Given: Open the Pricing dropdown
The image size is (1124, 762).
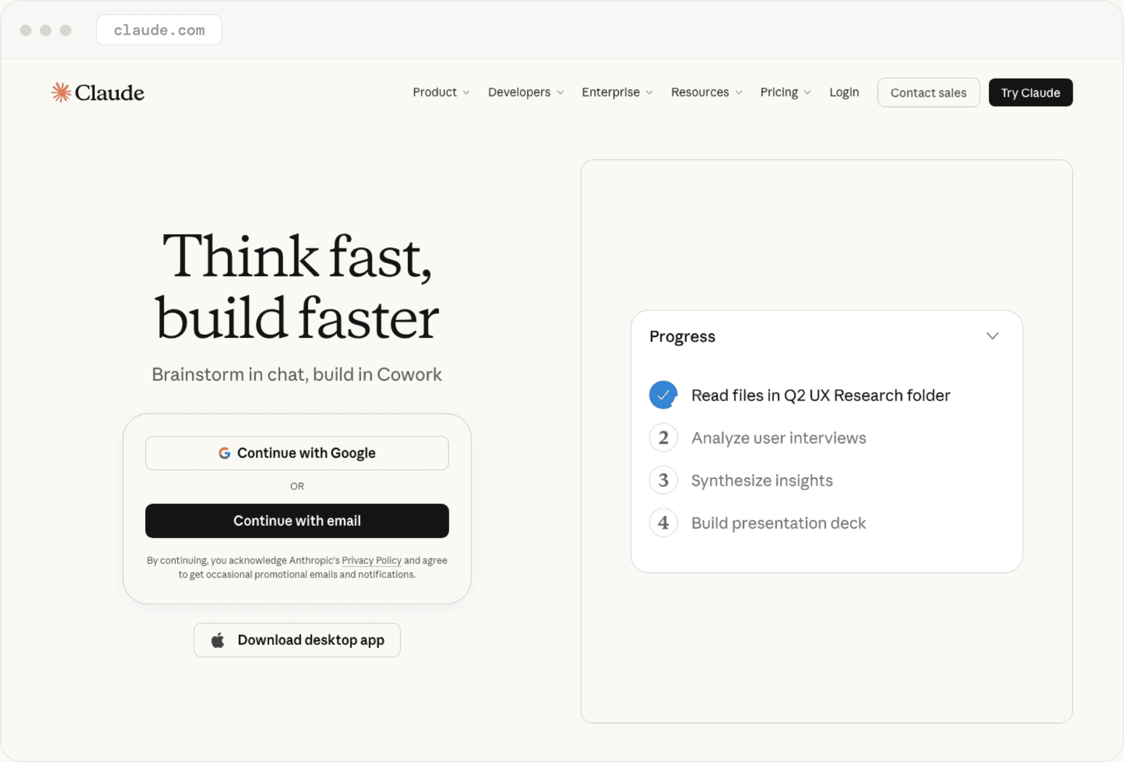Looking at the screenshot, I should point(786,92).
